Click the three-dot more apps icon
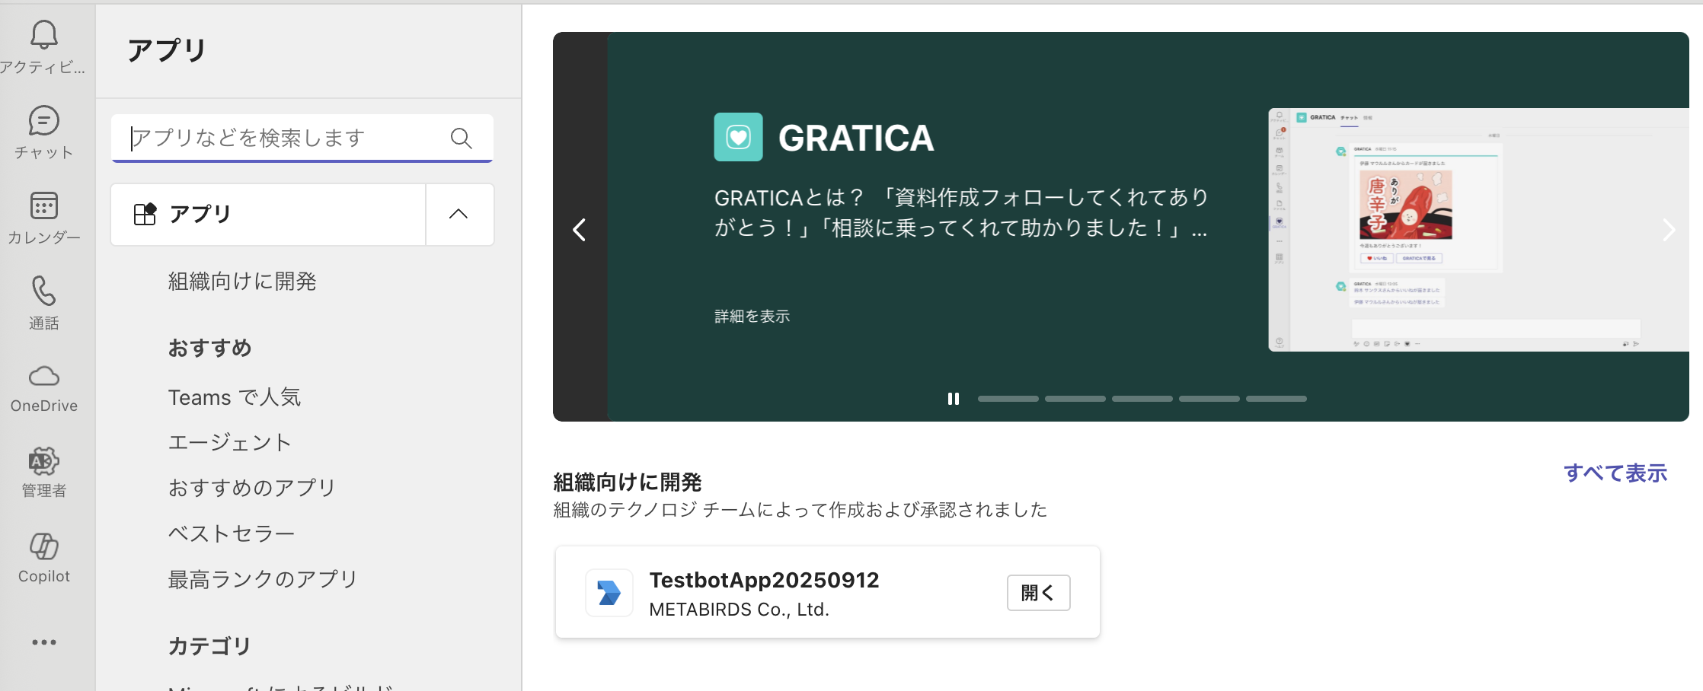 tap(43, 642)
